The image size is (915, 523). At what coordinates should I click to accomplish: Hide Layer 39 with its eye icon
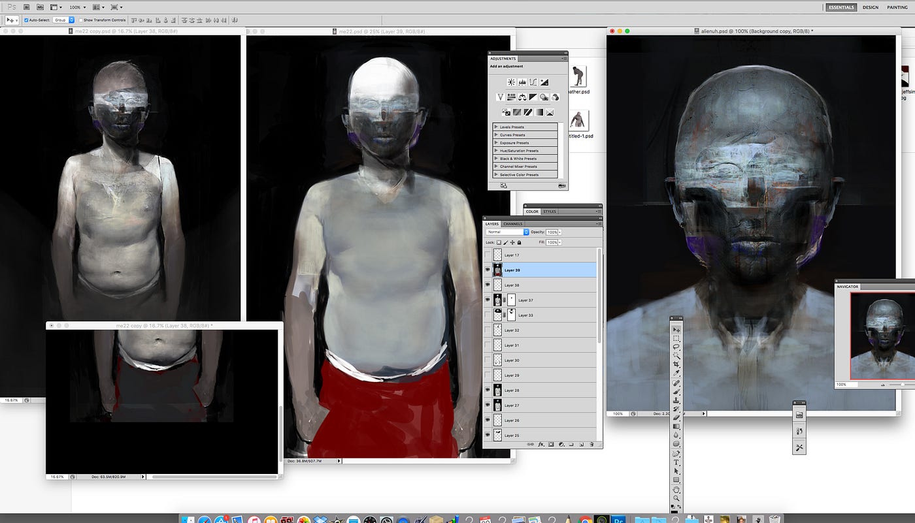[488, 270]
